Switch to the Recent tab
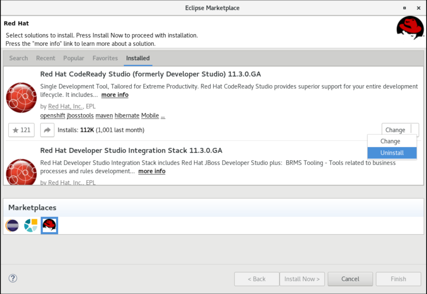This screenshot has height=294, width=427. [x=46, y=58]
